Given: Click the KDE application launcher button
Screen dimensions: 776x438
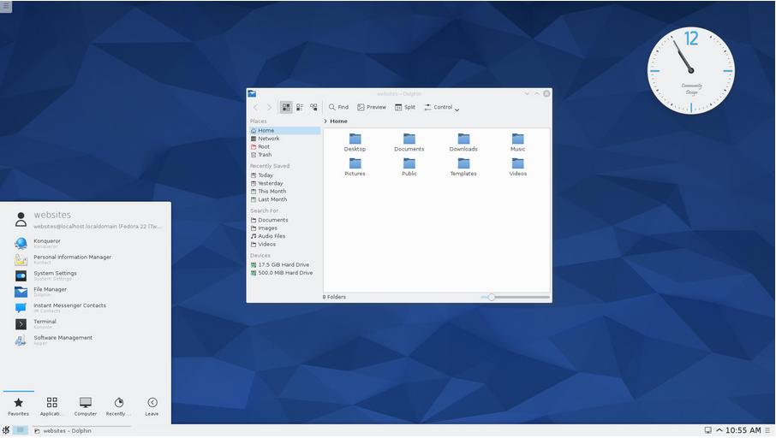Looking at the screenshot, I should click(x=5, y=430).
